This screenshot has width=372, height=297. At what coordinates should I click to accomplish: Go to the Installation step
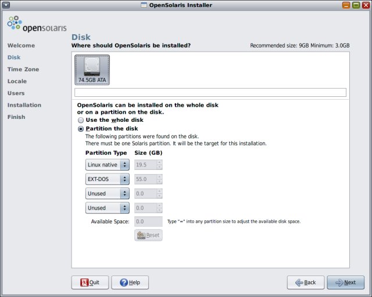[x=24, y=105]
